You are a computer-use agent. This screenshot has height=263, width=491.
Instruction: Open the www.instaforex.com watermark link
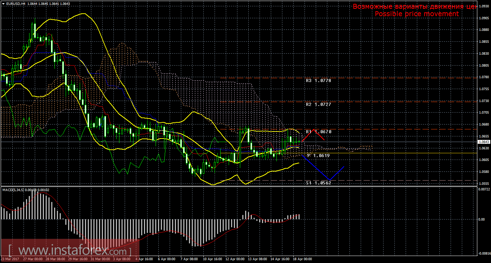70,250
